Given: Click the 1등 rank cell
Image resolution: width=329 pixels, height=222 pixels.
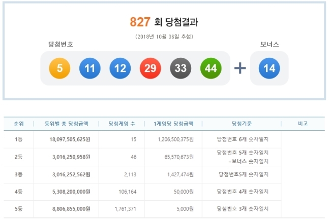Looking at the screenshot, I should (18, 139).
